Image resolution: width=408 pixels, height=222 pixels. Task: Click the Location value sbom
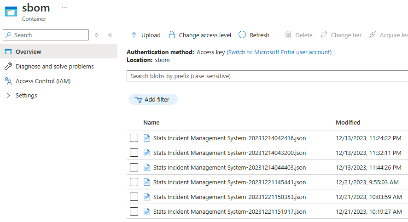click(162, 60)
